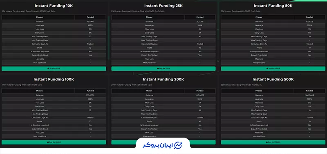The width and height of the screenshot is (327, 154).
Task: Click the Buy for 1250$ button
Action: (x=163, y=69)
